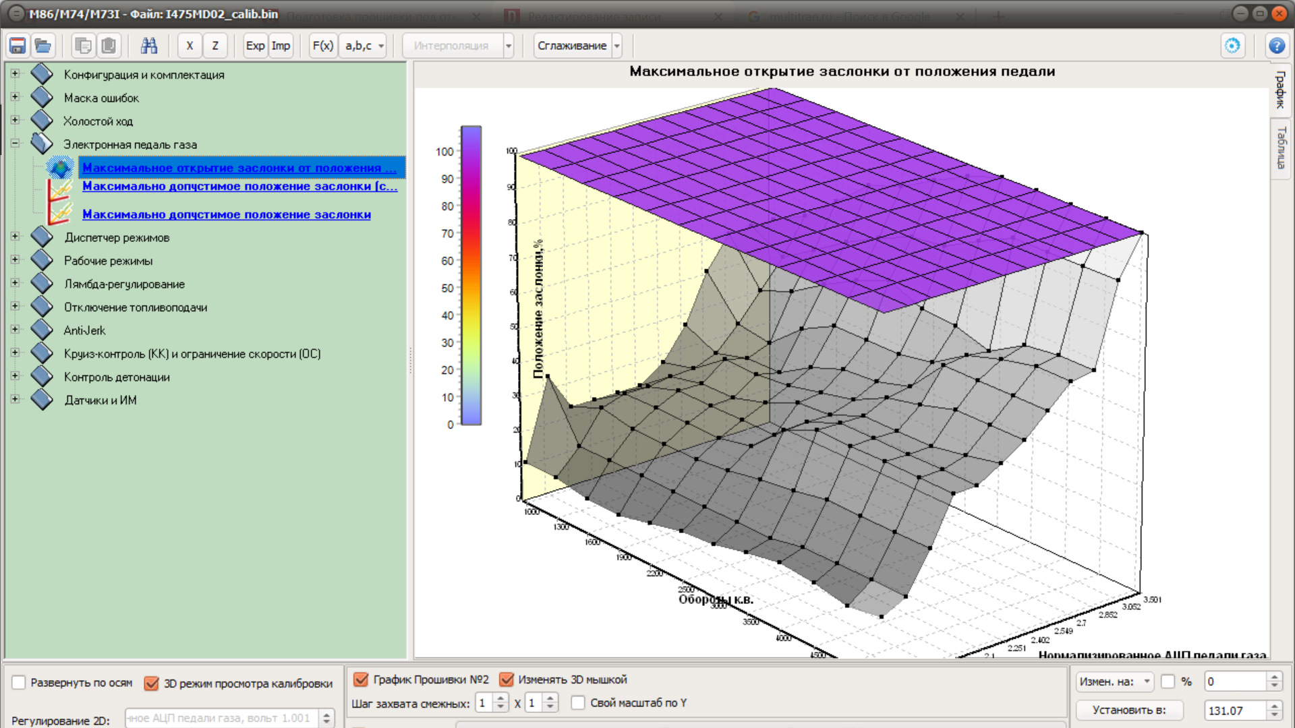The width and height of the screenshot is (1295, 728).
Task: Click the Датчики и ИМ diamond icon
Action: (x=42, y=400)
